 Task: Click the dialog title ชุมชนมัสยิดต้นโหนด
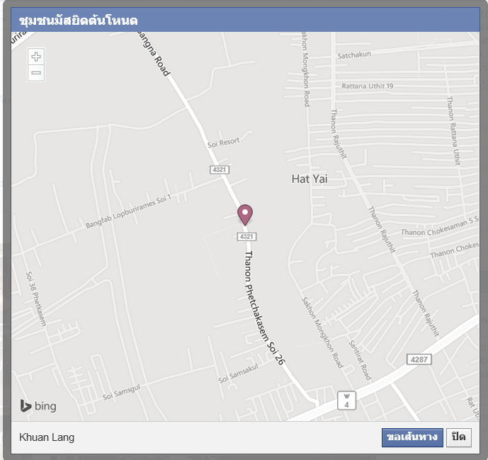pos(78,21)
